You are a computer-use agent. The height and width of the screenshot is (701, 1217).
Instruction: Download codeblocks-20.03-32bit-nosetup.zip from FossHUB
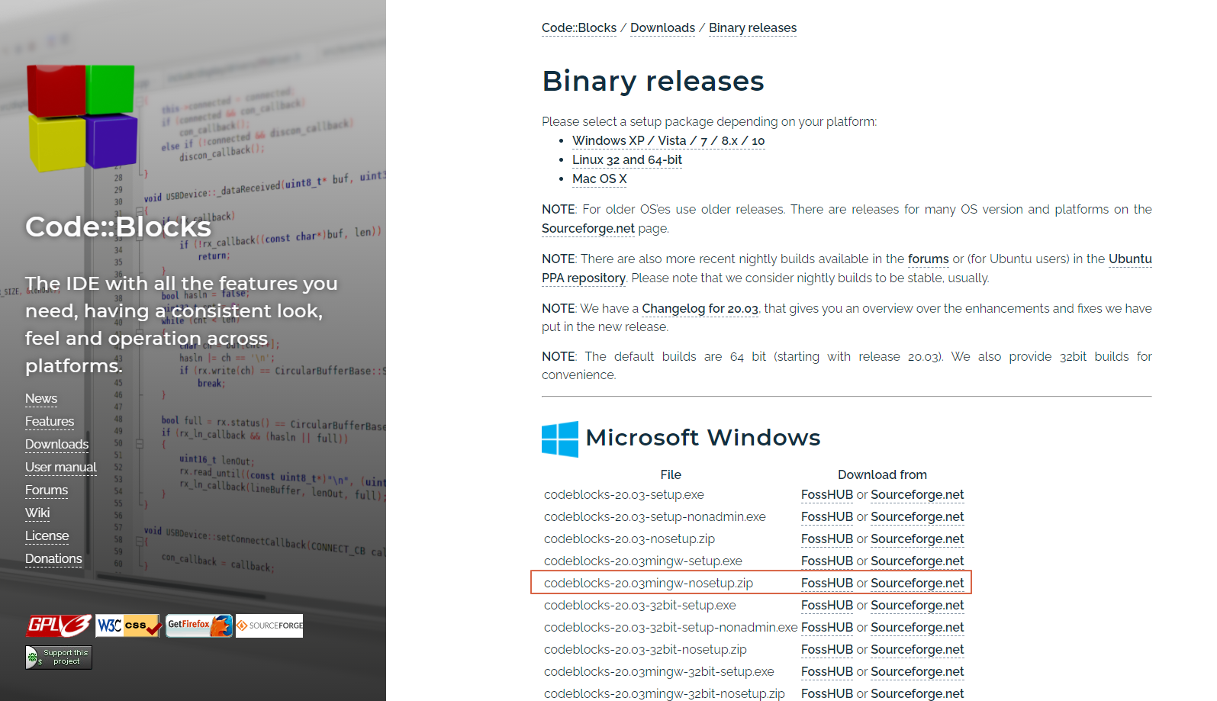coord(827,650)
